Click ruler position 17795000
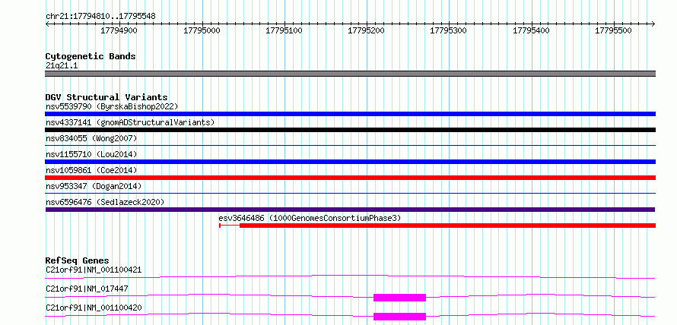 [202, 30]
